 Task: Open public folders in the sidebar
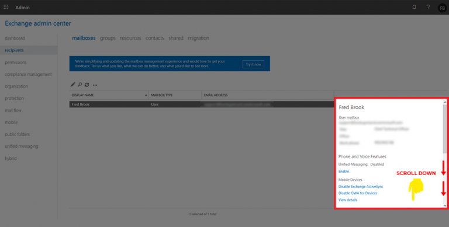pyautogui.click(x=17, y=134)
